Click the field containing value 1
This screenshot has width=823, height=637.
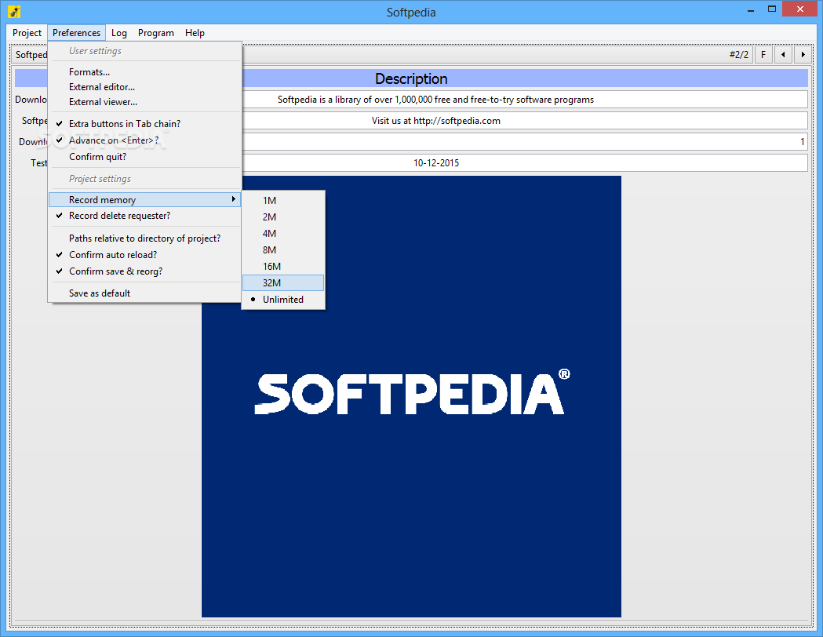point(525,142)
